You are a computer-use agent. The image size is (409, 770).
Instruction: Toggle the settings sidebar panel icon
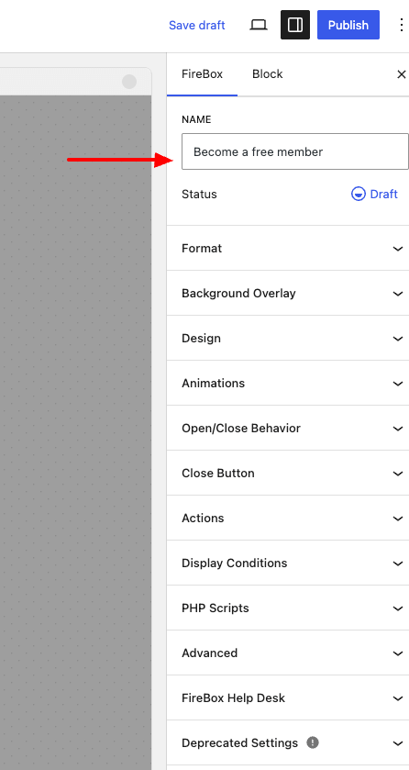coord(295,25)
